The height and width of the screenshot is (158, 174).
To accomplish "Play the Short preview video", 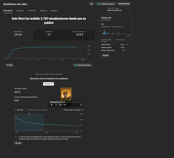I will coord(52,105).
